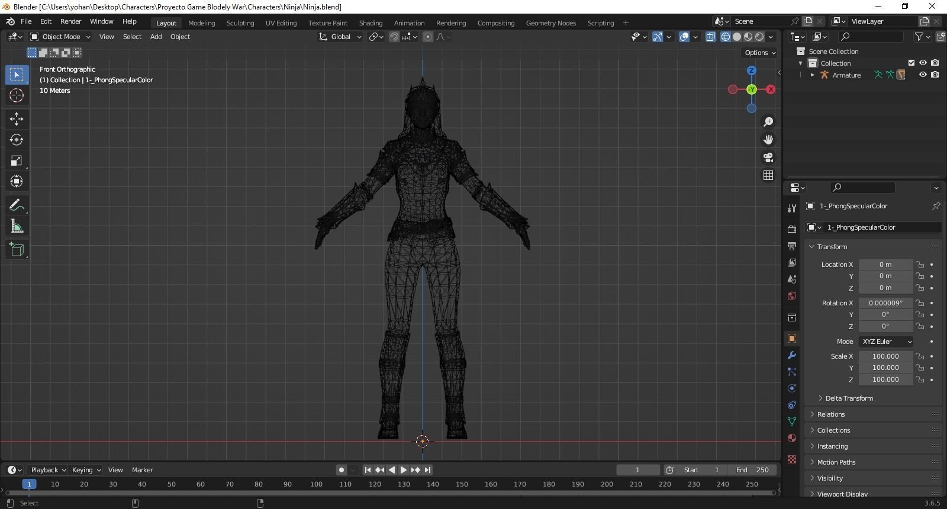Open the Options dropdown
The width and height of the screenshot is (947, 509).
click(760, 53)
